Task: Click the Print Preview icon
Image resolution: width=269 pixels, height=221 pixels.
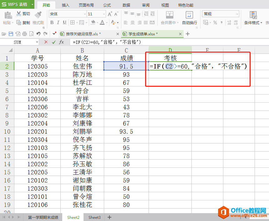Action: (31, 34)
